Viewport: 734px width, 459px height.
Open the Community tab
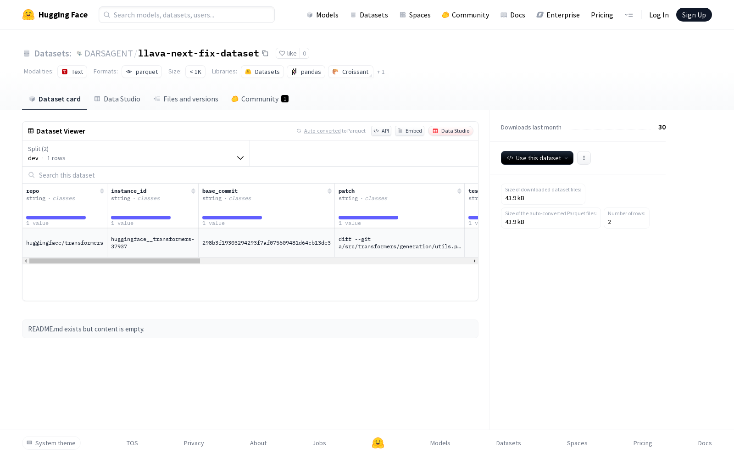(260, 99)
